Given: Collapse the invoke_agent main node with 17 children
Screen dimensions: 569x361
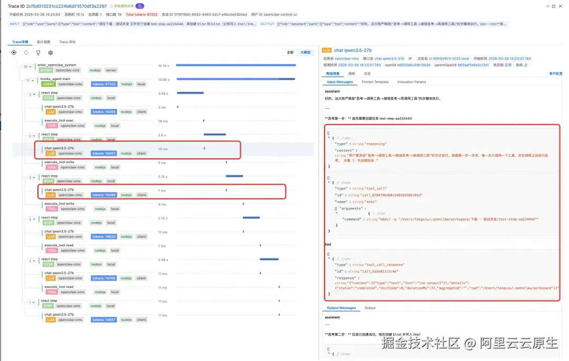Looking at the screenshot, I should point(30,81).
